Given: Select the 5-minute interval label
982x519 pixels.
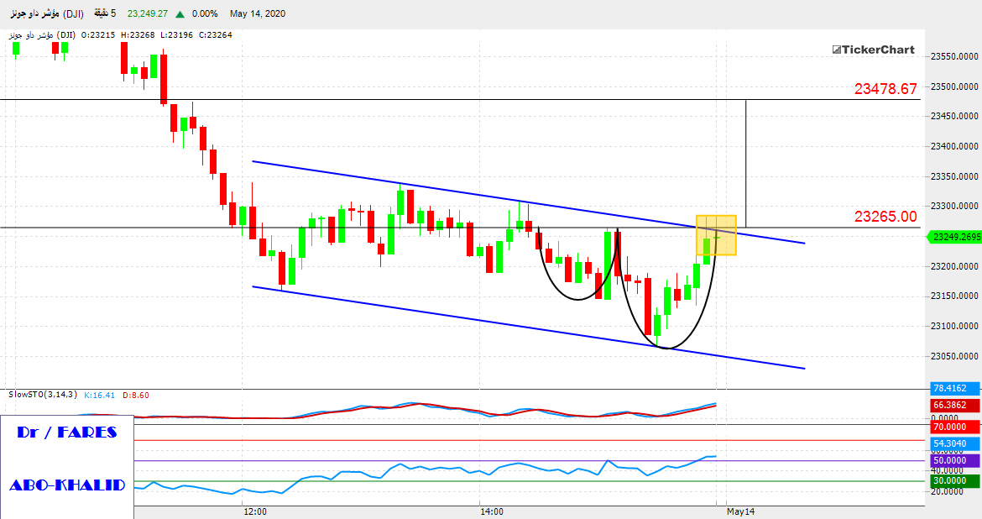Looking at the screenshot, I should pyautogui.click(x=105, y=13).
